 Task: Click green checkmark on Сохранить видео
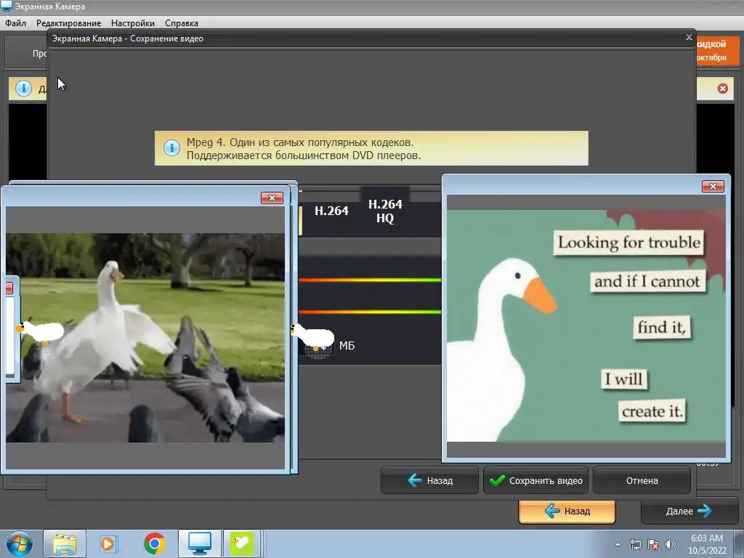497,481
